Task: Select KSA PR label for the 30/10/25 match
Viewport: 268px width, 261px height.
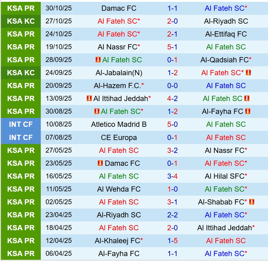Action: [21, 8]
